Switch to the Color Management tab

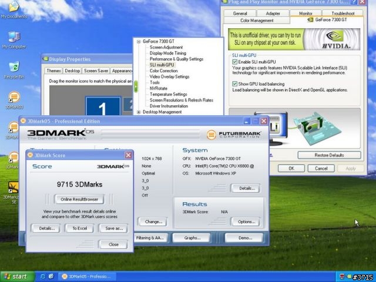pos(257,21)
